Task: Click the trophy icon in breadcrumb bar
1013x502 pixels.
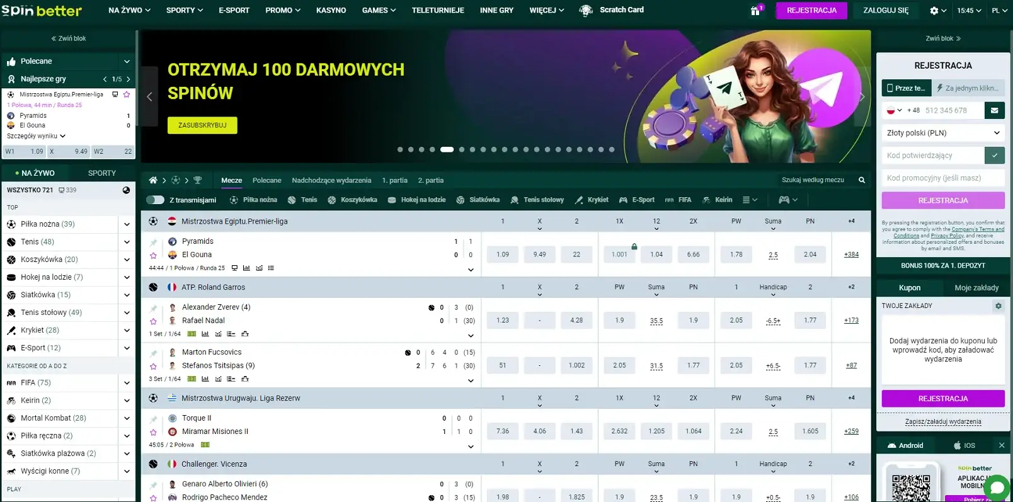Action: [x=198, y=180]
